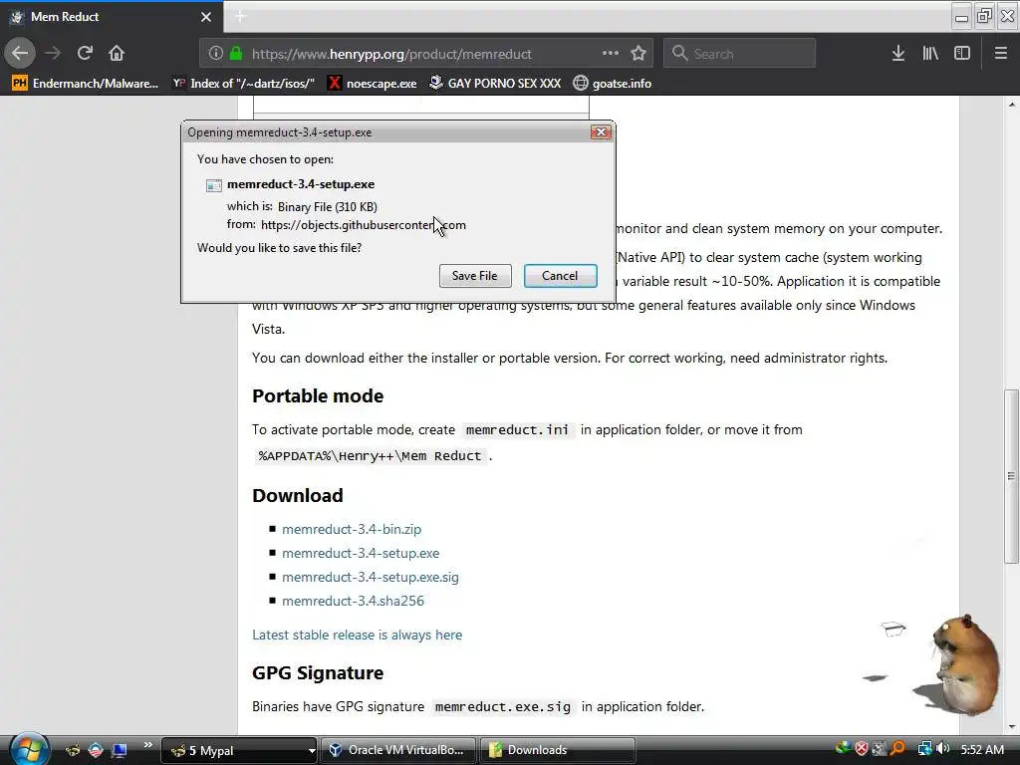Click the memreduct.ini code text
The width and height of the screenshot is (1020, 765).
517,430
